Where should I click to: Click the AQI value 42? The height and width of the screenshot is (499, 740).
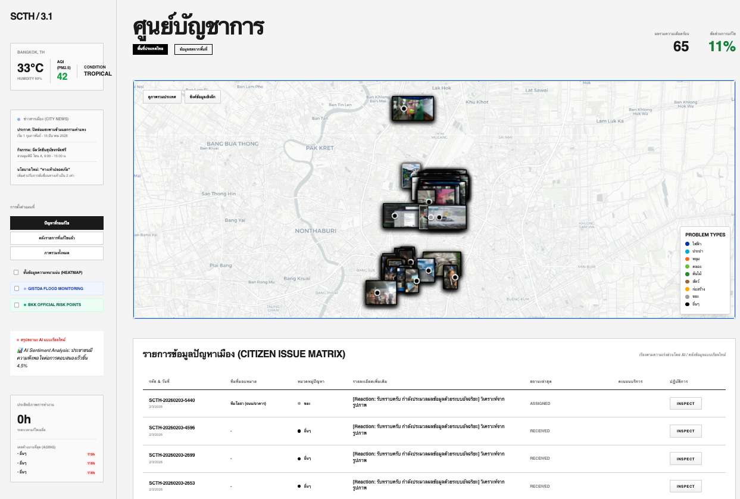click(63, 76)
